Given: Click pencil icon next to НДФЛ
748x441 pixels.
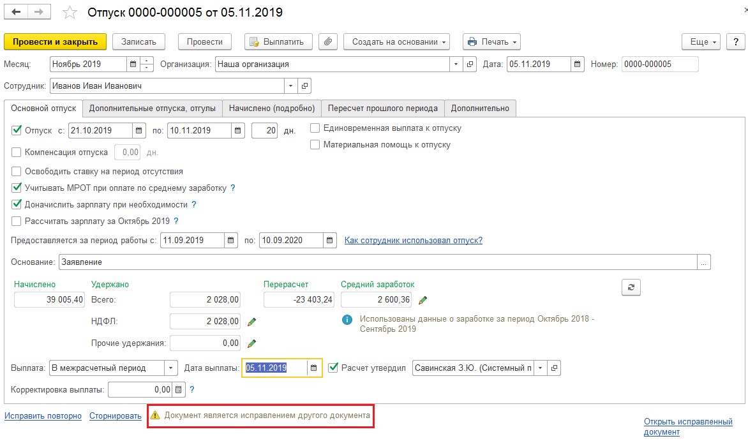Looking at the screenshot, I should point(251,322).
